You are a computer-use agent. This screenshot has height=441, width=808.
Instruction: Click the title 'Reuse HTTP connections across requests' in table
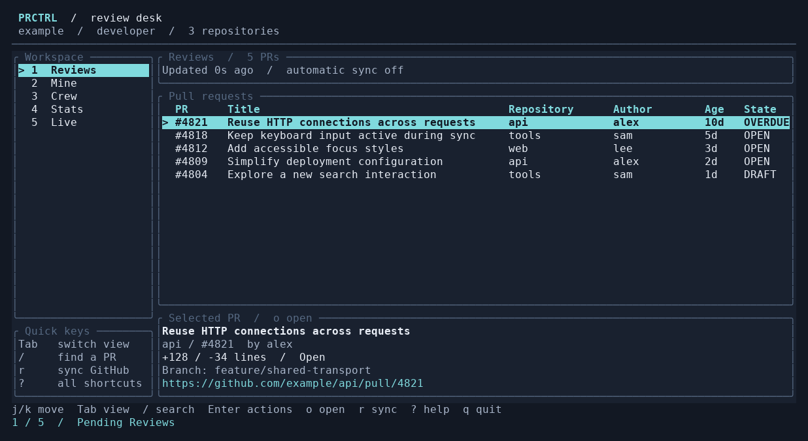(352, 123)
